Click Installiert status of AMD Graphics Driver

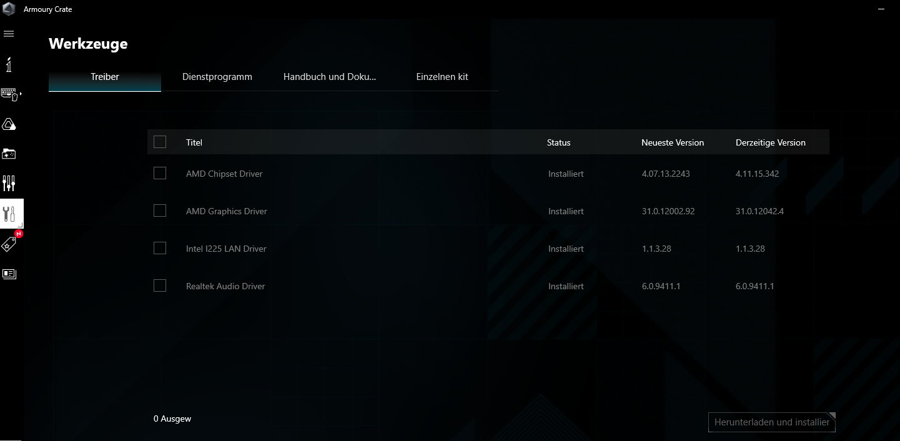tap(566, 211)
